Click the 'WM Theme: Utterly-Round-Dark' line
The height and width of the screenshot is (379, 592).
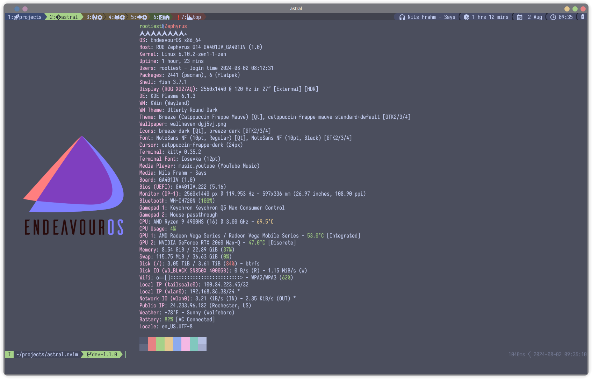coord(179,110)
